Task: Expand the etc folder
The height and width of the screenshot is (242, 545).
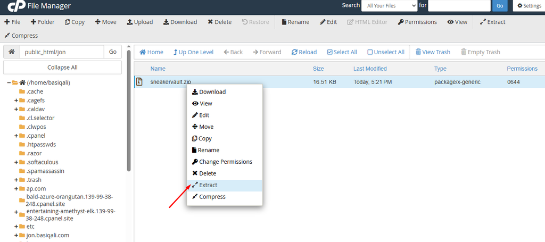Action: pos(16,227)
